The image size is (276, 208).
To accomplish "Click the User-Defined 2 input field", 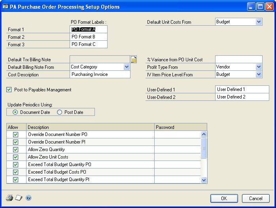I will click(242, 97).
